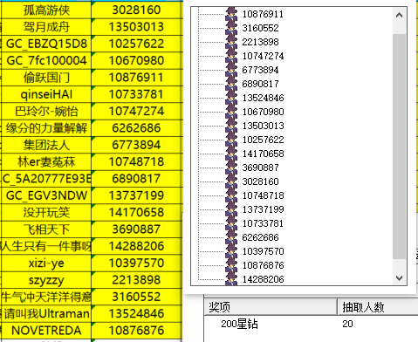This screenshot has height=342, width=418.
Task: Click the 奖项 column header
Action: click(271, 307)
